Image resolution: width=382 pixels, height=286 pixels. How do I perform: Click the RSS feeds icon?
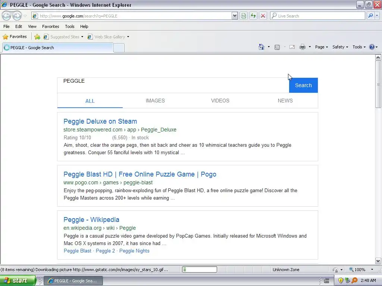(277, 47)
